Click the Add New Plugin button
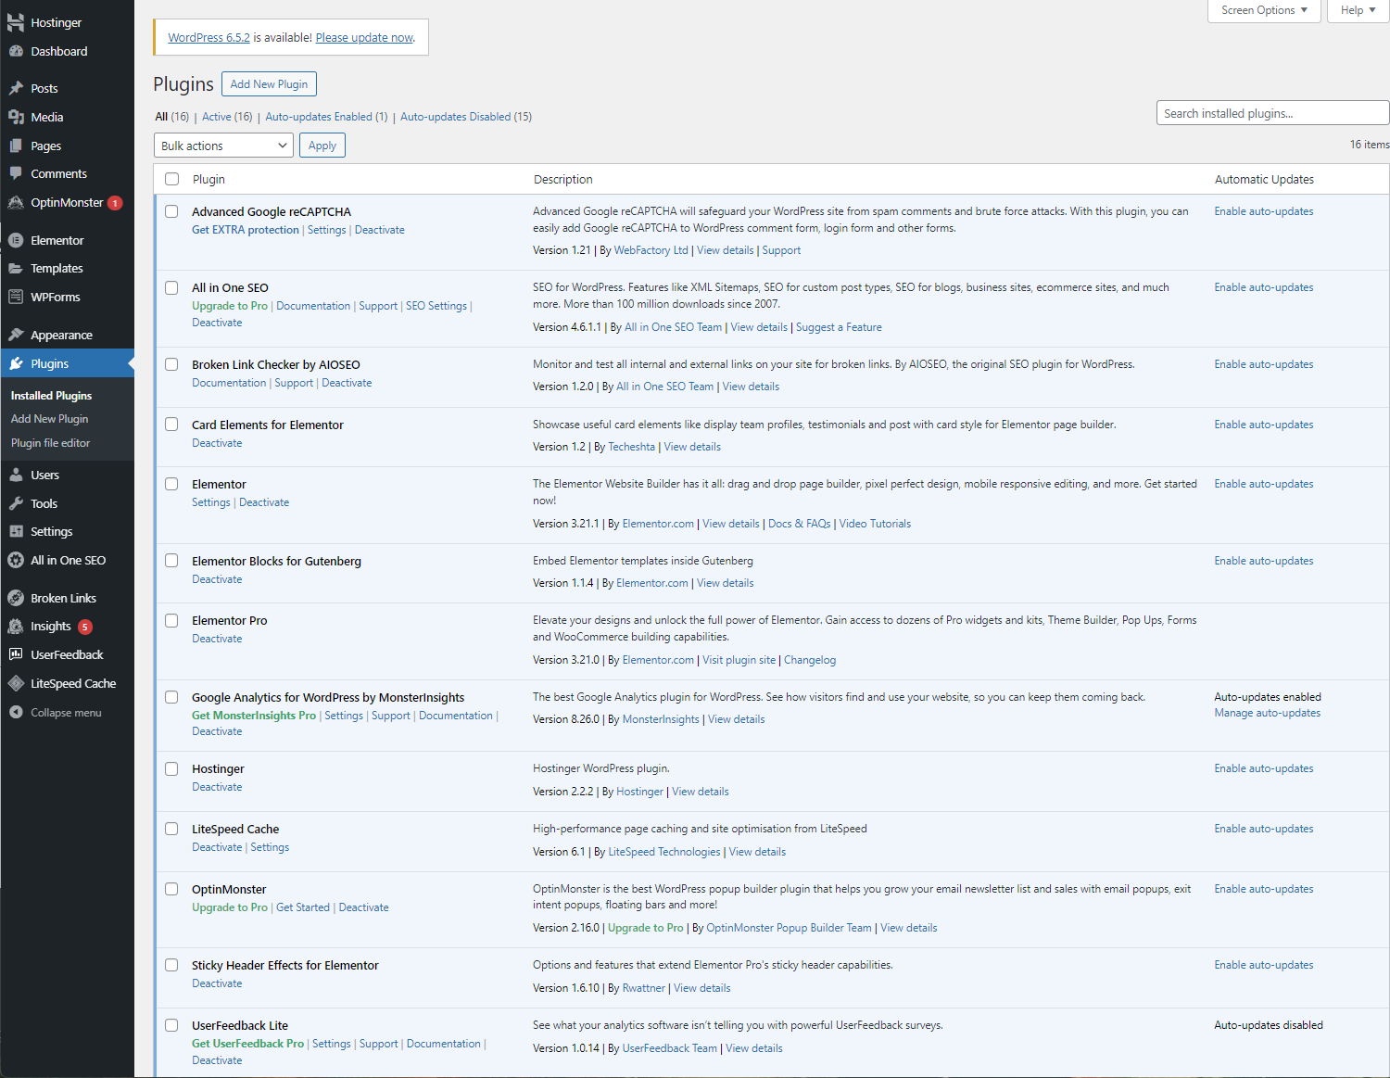 [269, 84]
